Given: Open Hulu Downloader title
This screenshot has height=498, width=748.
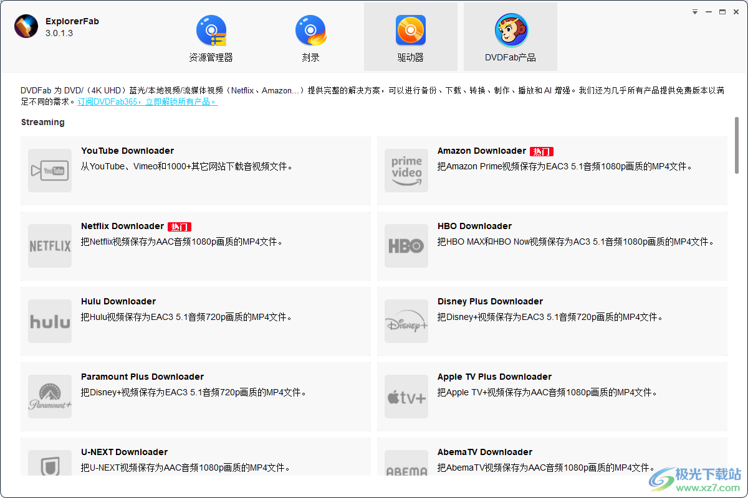Looking at the screenshot, I should click(118, 301).
